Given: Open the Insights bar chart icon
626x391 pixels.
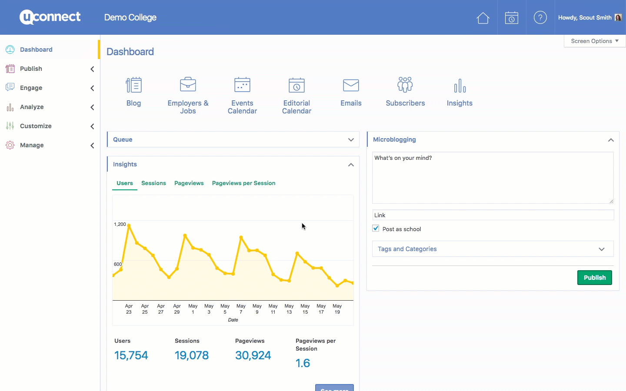Looking at the screenshot, I should coord(460,86).
